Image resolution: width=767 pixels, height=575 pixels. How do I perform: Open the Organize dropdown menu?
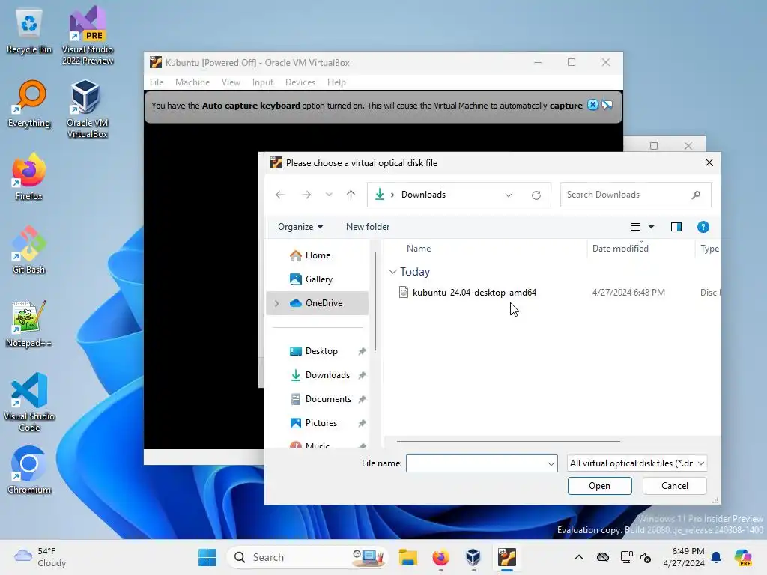pyautogui.click(x=300, y=227)
